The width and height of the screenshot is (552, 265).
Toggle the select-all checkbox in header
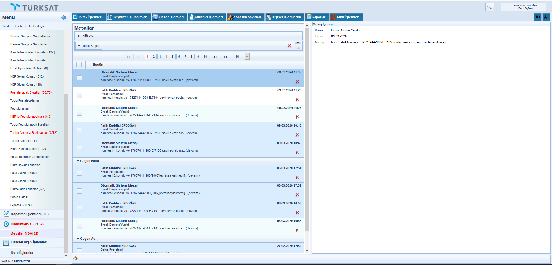click(x=79, y=65)
